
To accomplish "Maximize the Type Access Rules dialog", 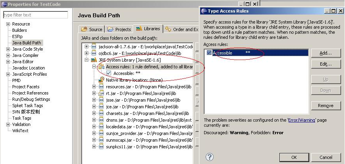I will click(x=334, y=11).
